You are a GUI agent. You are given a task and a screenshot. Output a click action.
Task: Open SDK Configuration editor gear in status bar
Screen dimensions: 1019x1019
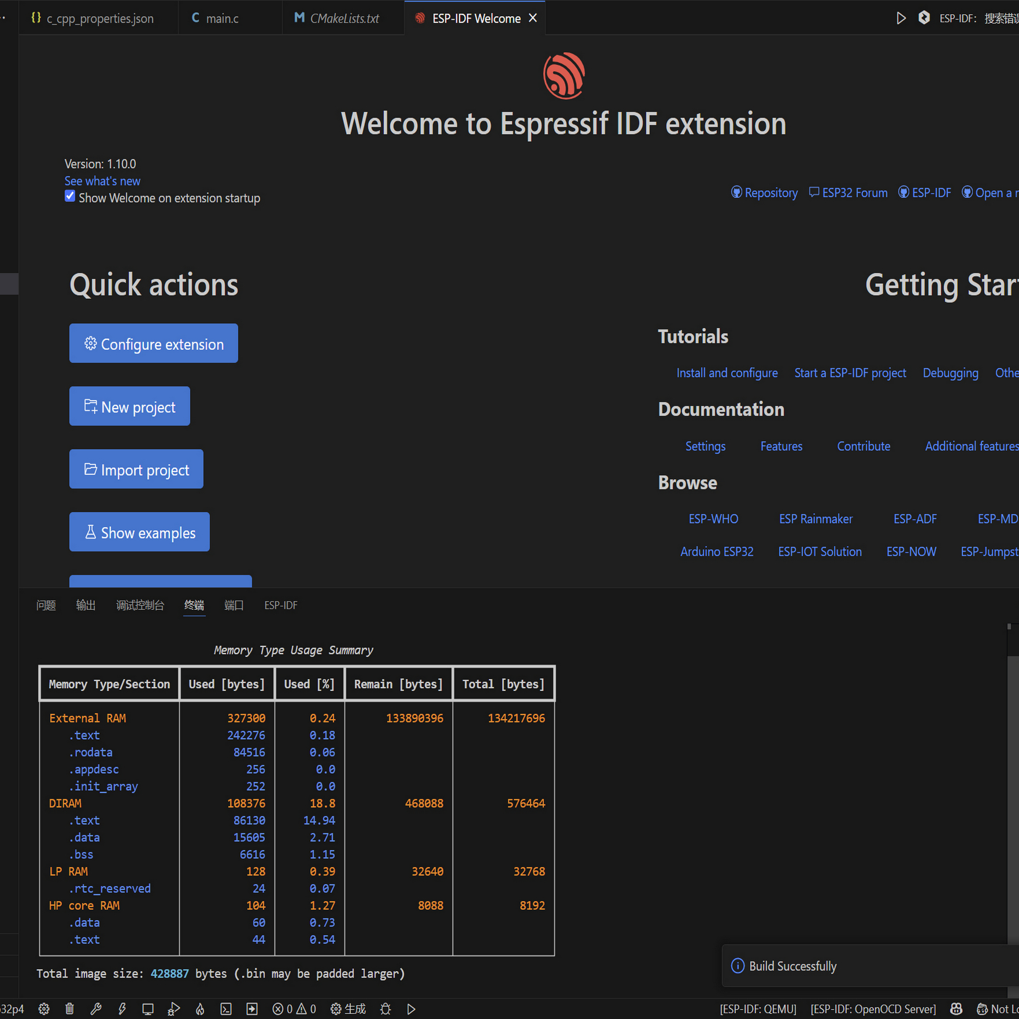44,1009
